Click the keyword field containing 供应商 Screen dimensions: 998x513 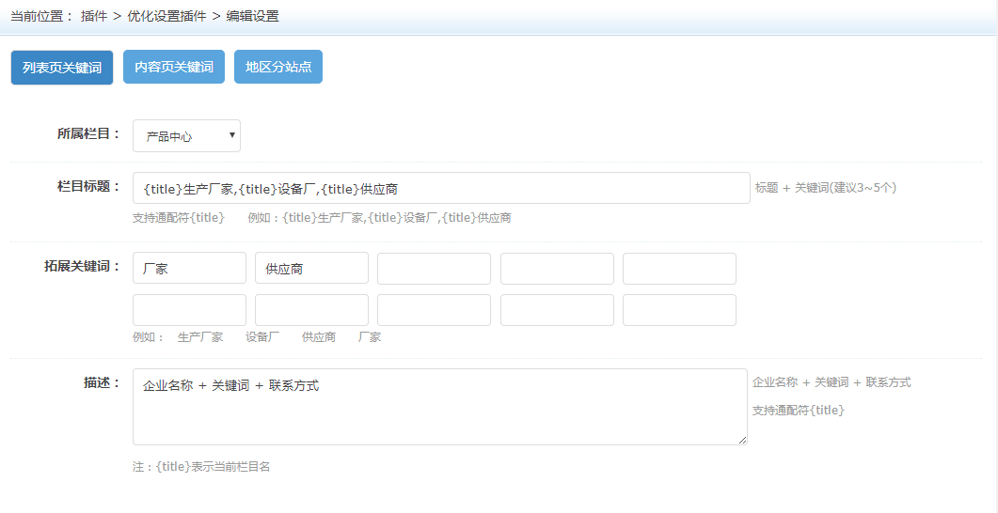click(x=311, y=269)
